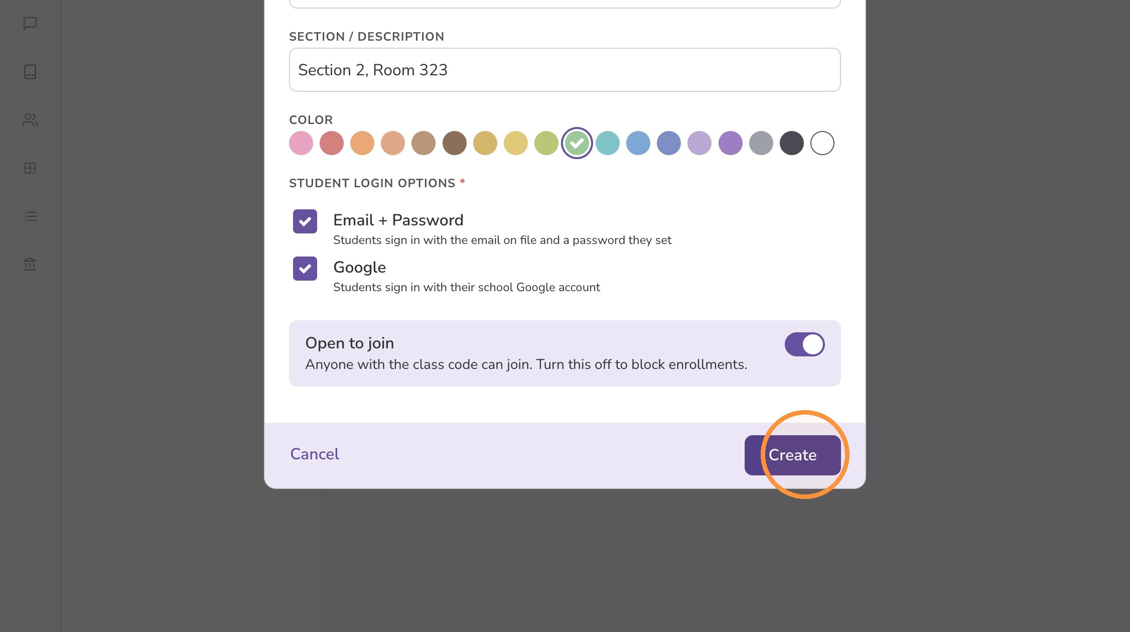Choose the teal color swatch

click(x=608, y=143)
